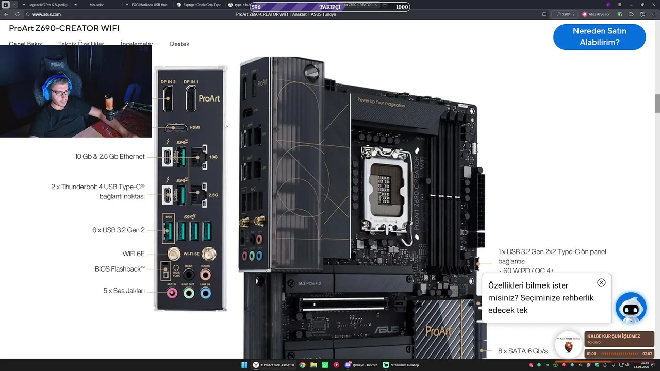This screenshot has height=371, width=660.
Task: Open File Explorer from the taskbar
Action: (x=313, y=365)
